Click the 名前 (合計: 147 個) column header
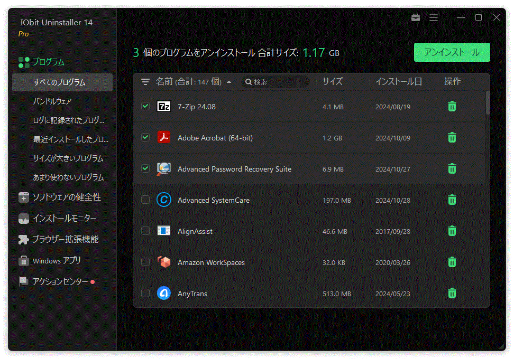The width and height of the screenshot is (514, 359). (189, 81)
